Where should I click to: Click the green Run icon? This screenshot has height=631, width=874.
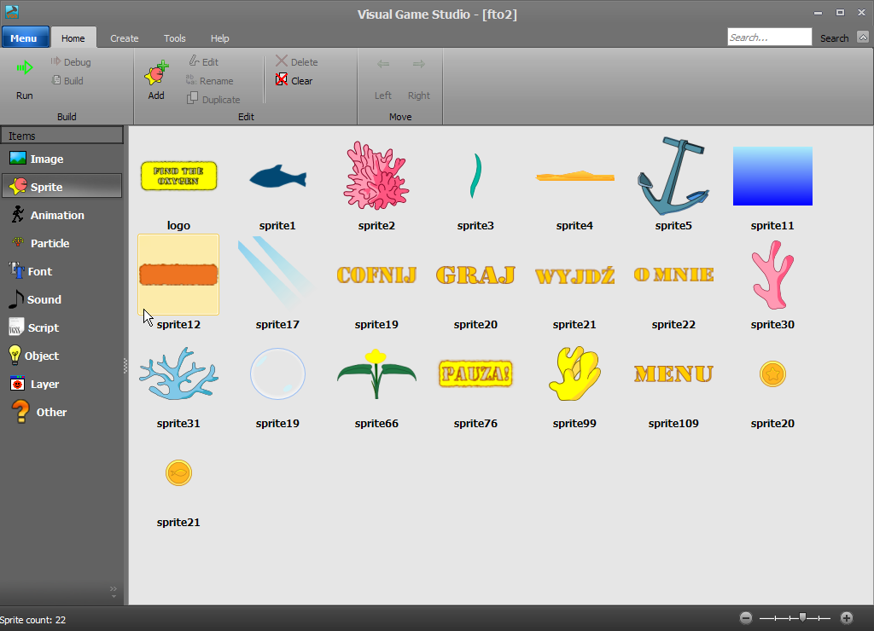(25, 68)
